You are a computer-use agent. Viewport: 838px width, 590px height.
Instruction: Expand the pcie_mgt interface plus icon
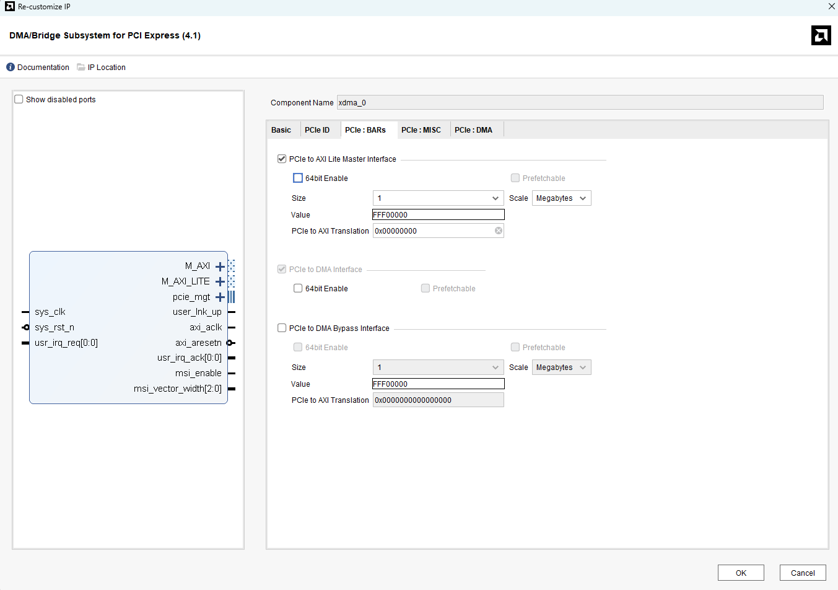[x=220, y=297]
